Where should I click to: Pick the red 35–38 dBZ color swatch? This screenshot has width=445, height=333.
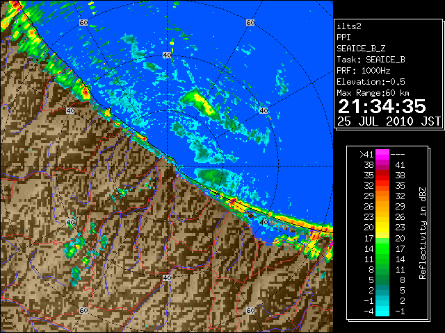pos(382,176)
